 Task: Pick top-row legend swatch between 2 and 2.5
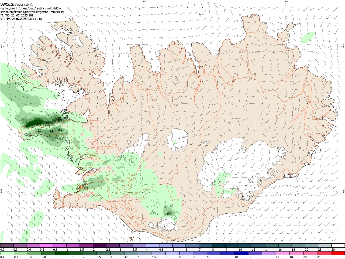pyautogui.click(x=99, y=246)
